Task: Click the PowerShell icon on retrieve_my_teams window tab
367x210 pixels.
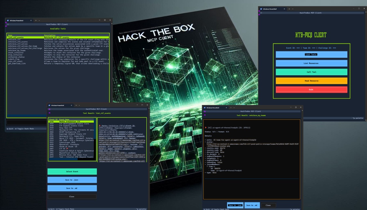Action: 205,108
